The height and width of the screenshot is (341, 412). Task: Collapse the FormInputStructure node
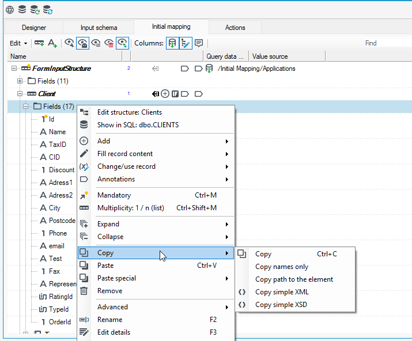[x=14, y=69]
